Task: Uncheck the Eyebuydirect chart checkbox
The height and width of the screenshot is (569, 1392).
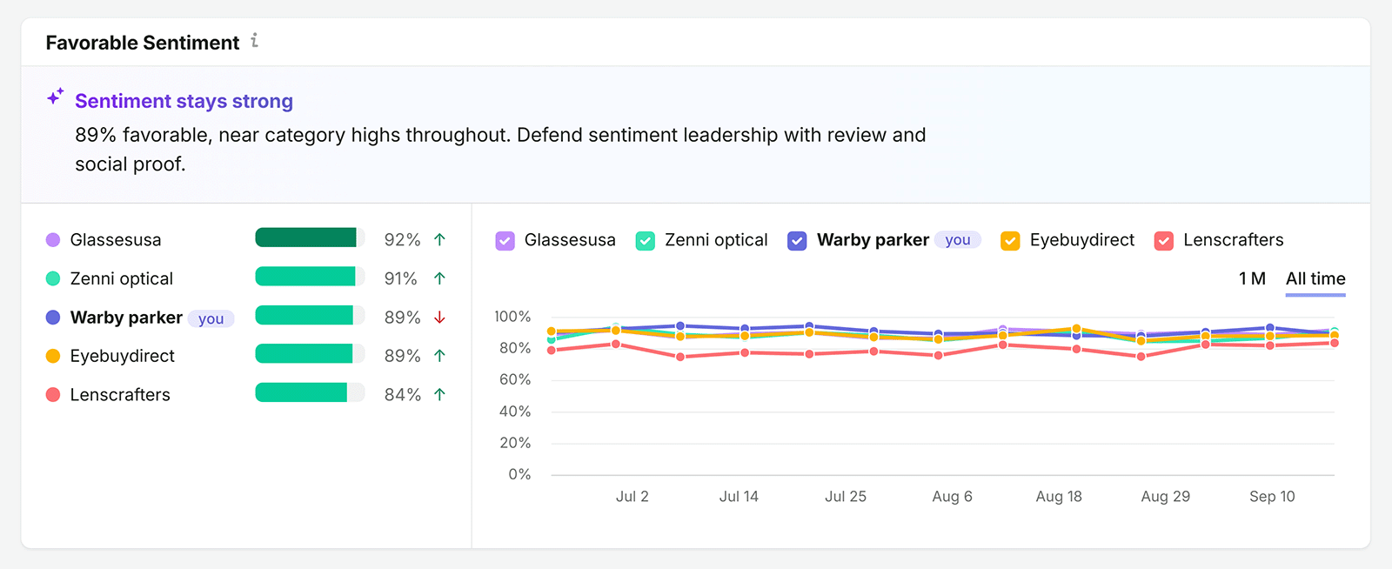Action: 1010,241
